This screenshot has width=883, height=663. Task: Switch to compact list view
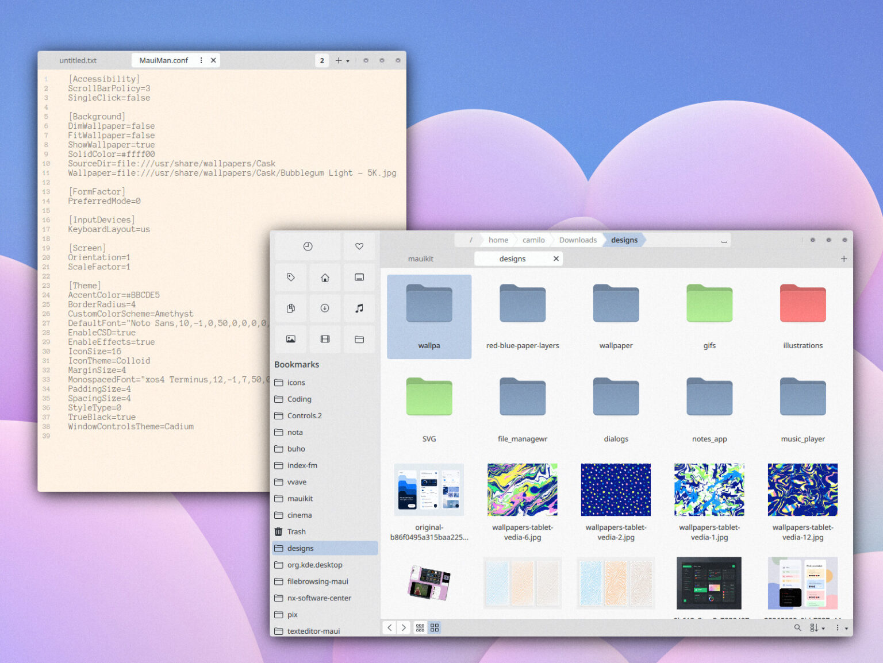point(420,627)
